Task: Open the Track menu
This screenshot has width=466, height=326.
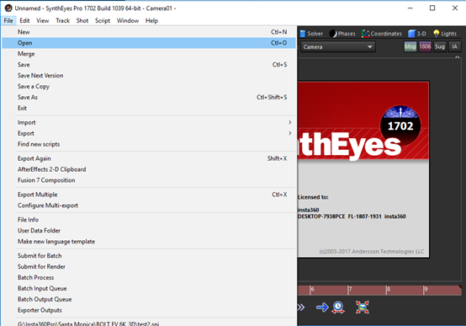Action: (63, 20)
